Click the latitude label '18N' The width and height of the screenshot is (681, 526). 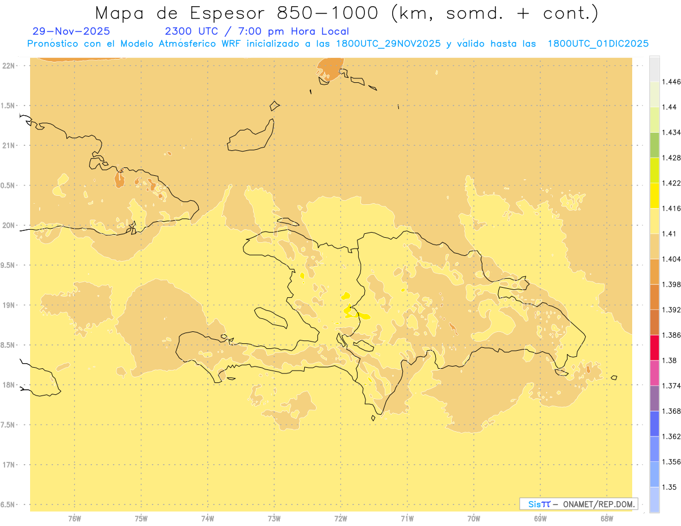pyautogui.click(x=10, y=385)
